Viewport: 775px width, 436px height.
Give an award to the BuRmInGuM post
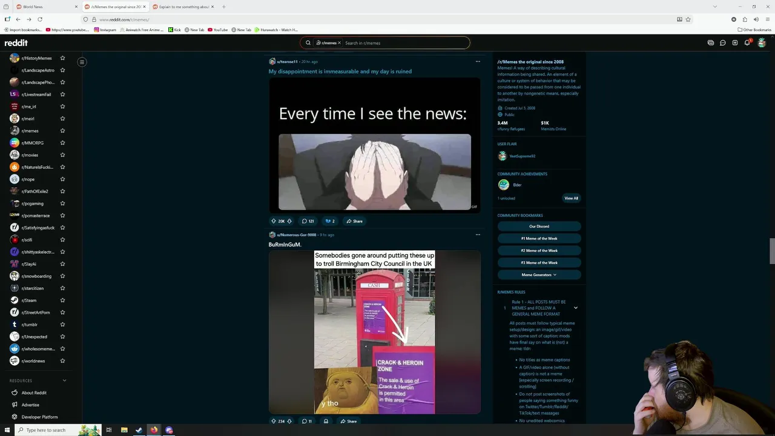[326, 421]
